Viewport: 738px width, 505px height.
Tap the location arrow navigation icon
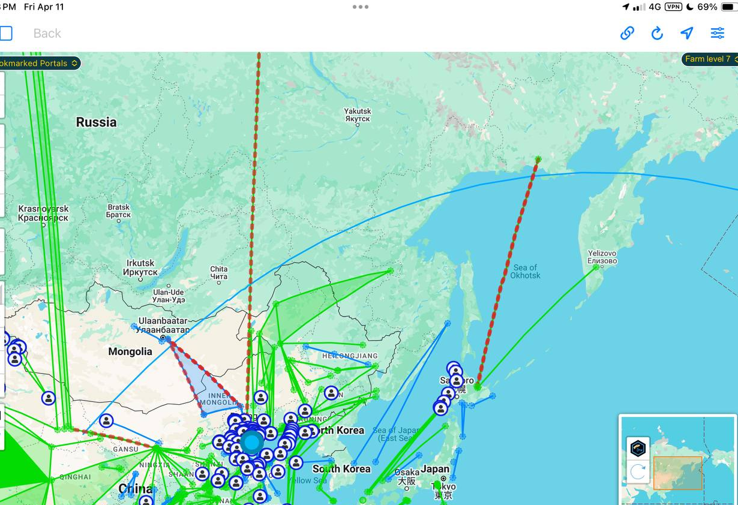[687, 33]
